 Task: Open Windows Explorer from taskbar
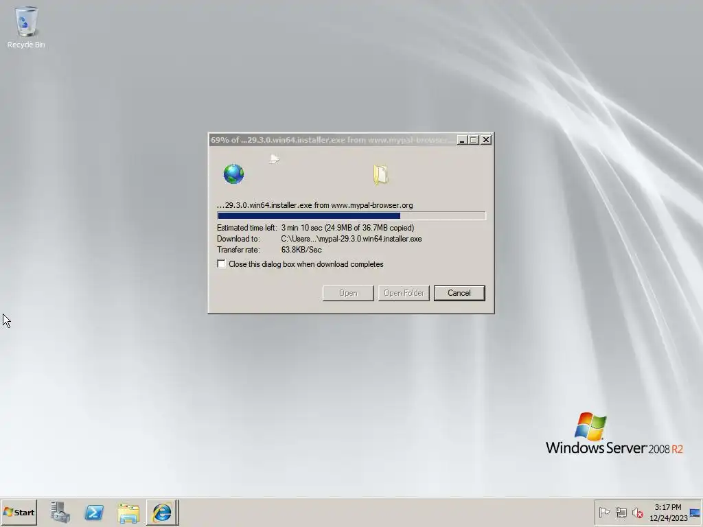tap(128, 513)
